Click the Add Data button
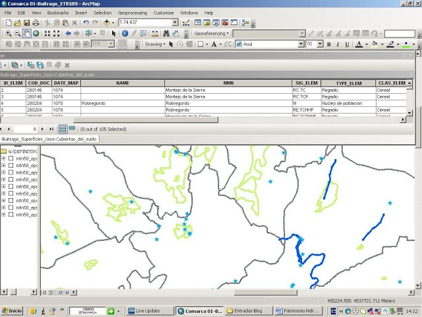The image size is (422, 317). coord(106,22)
